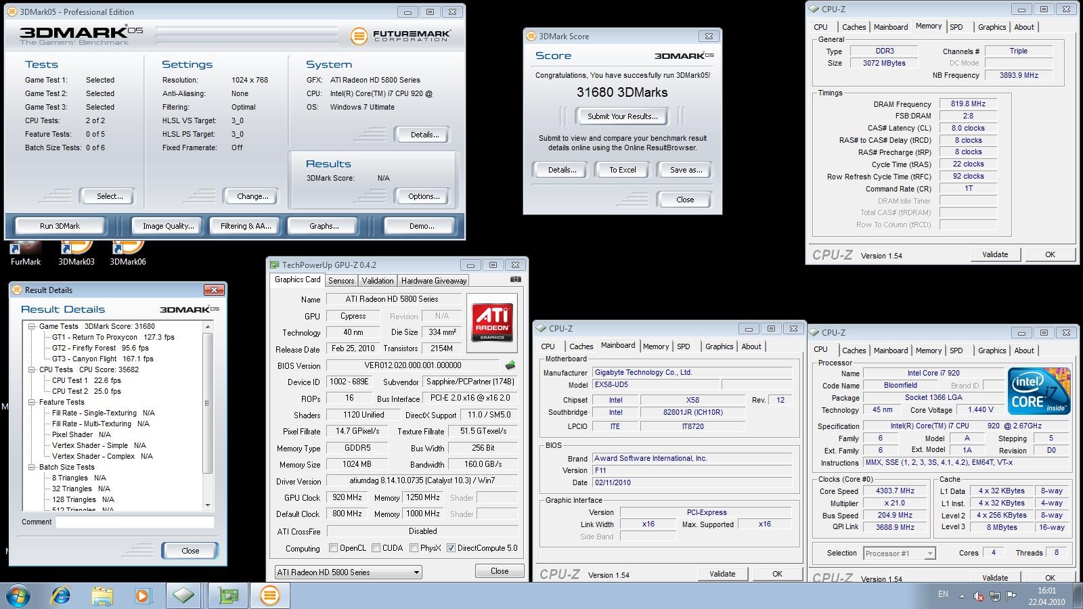
Task: Click scroll up arrow in Result Details
Action: point(208,327)
